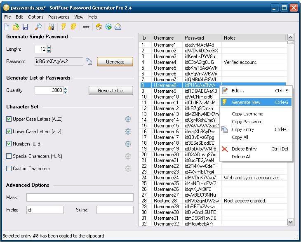Open the Help menu
The image size is (301, 242).
tap(92, 17)
